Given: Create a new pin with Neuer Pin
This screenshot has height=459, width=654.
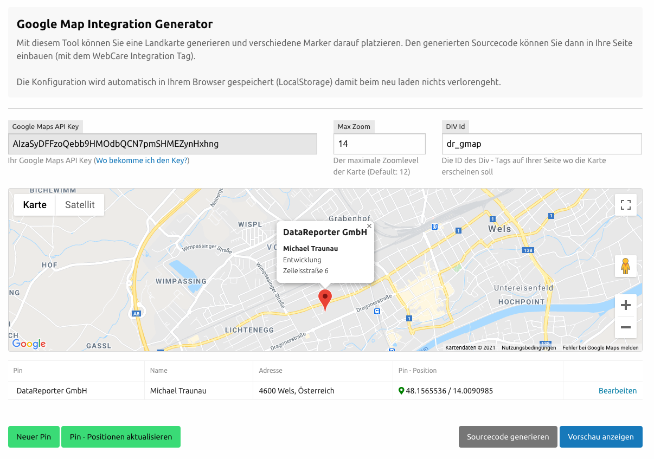Looking at the screenshot, I should [x=34, y=436].
